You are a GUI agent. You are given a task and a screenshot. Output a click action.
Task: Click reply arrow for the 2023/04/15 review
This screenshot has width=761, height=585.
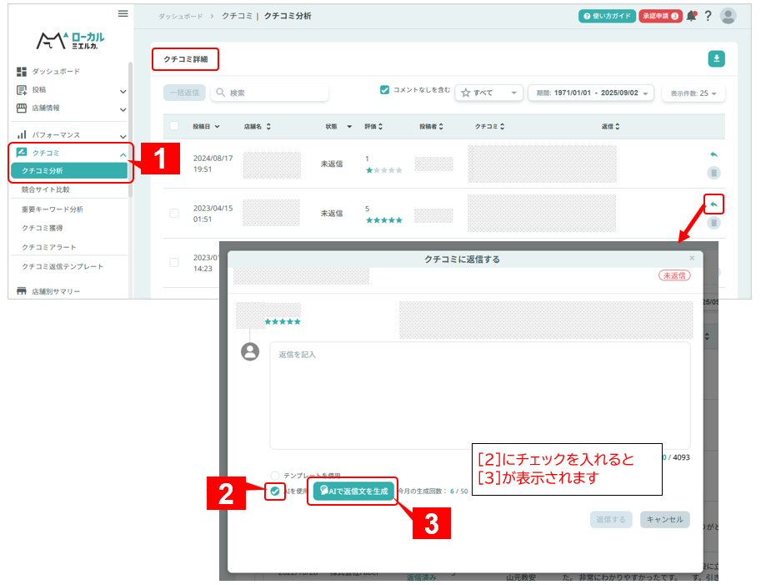pyautogui.click(x=713, y=204)
